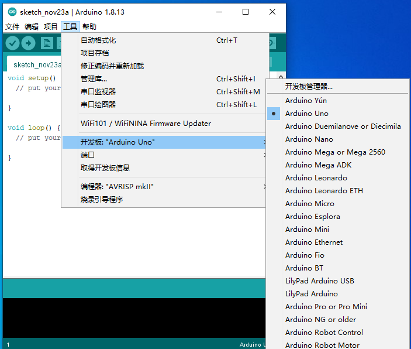Select Arduino Robot Control board

[337, 332]
